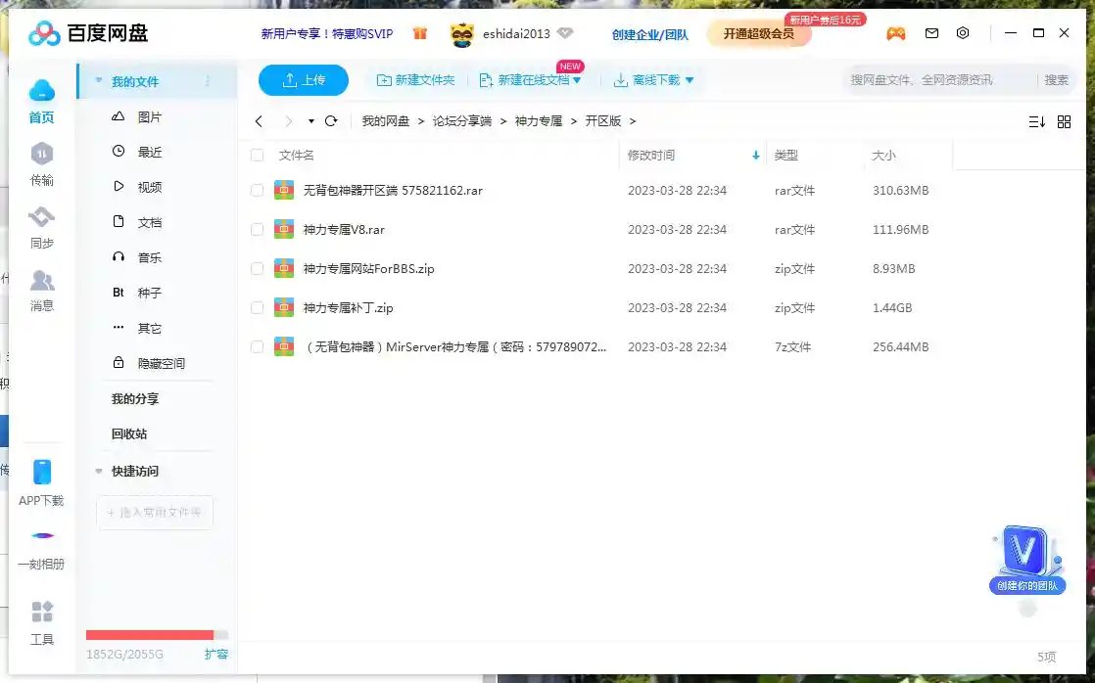The height and width of the screenshot is (683, 1095).
Task: Refresh the current folder listing
Action: pyautogui.click(x=331, y=120)
